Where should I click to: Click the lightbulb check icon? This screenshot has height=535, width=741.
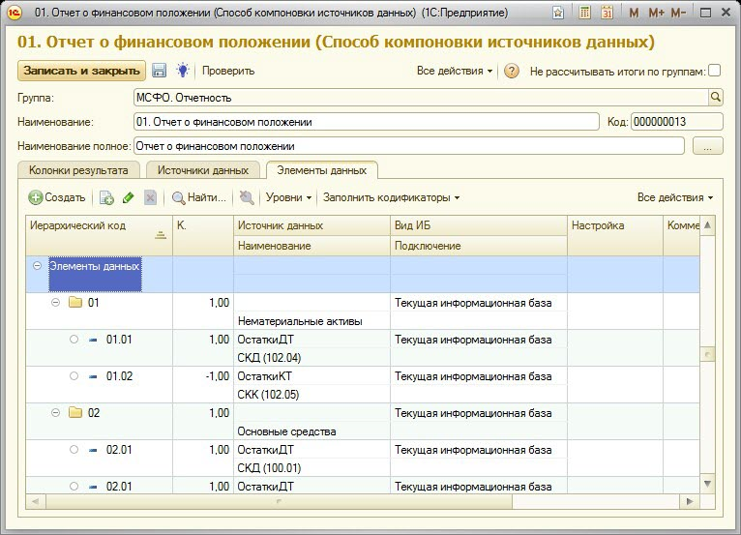(183, 71)
